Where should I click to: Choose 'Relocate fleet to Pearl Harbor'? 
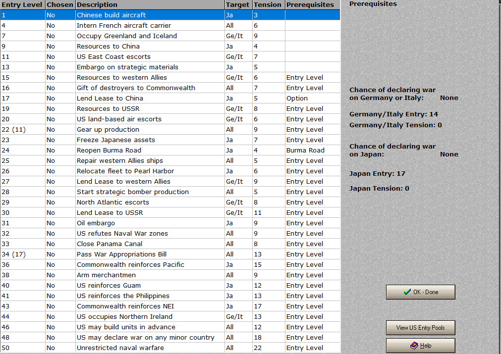(170, 171)
